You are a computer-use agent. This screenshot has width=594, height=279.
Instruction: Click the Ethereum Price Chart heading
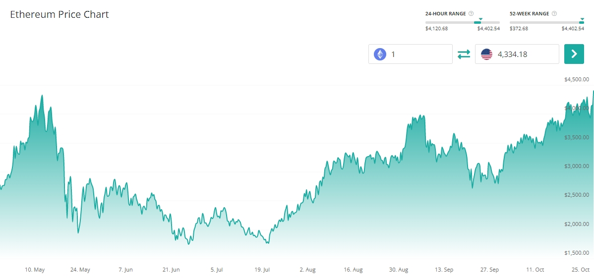point(59,14)
